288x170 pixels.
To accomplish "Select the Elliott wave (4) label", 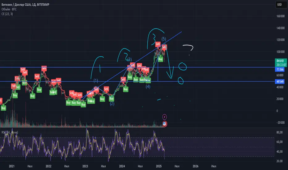I will 148,86.
